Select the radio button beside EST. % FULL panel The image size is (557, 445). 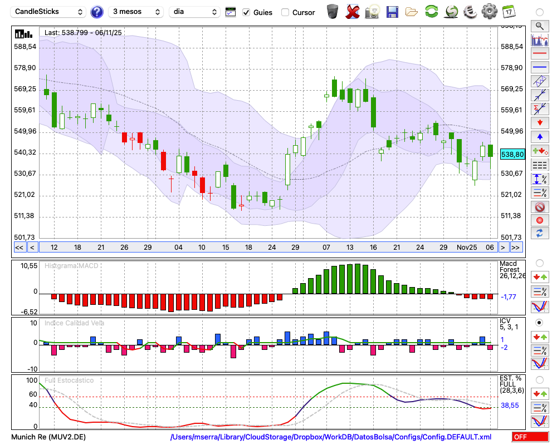539,379
